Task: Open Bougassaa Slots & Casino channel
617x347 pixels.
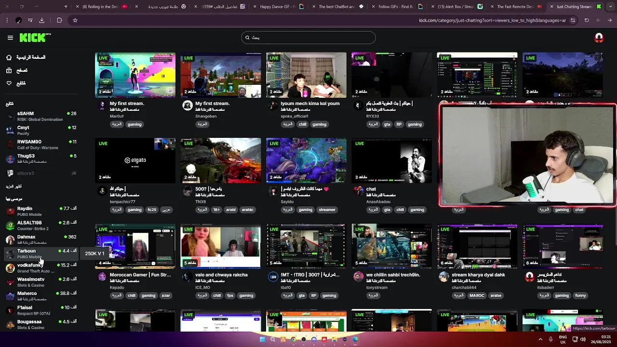Action: [x=41, y=324]
